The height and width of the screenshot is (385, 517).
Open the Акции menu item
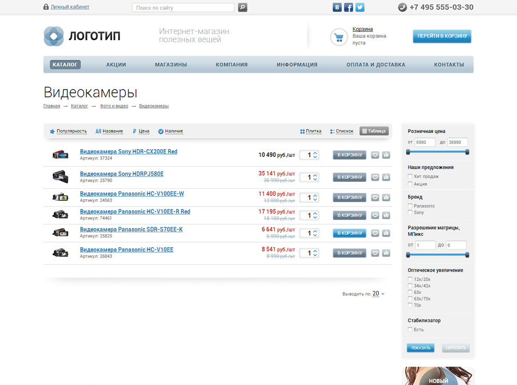(x=116, y=65)
